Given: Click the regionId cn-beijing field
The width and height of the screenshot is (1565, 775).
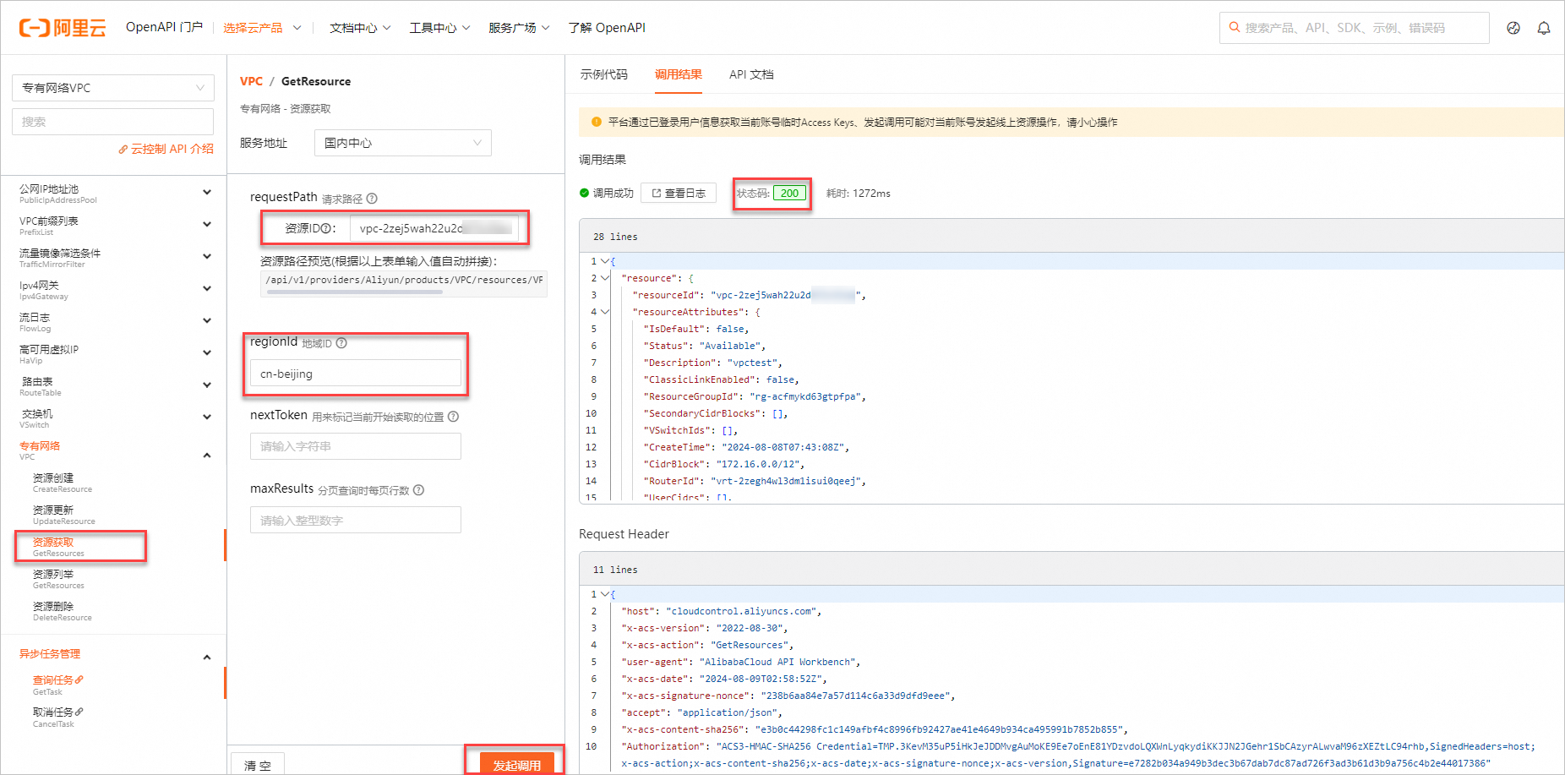Looking at the screenshot, I should 356,374.
